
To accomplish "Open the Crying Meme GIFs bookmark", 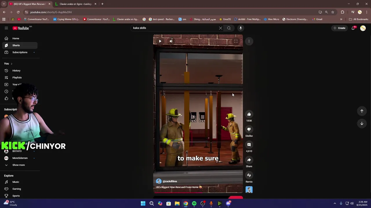I will (x=66, y=19).
